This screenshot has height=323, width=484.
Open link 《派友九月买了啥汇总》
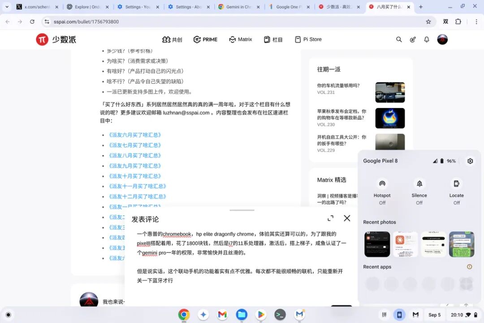point(134,166)
